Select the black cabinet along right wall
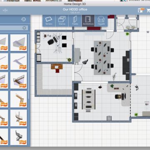Viewport: 150px width, 150px height. tap(126, 65)
